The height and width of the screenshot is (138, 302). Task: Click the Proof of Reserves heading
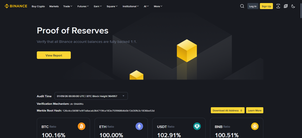73,30
